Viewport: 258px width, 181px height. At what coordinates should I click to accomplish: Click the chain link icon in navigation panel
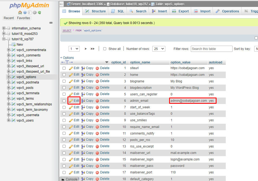coord(51,23)
